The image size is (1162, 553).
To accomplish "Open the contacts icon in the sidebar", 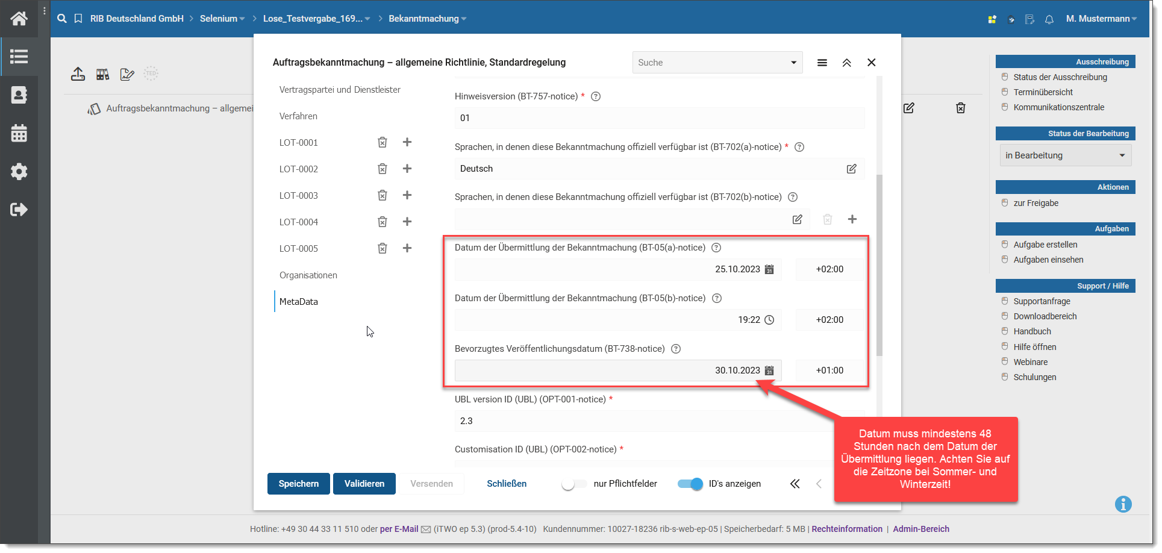I will click(19, 95).
